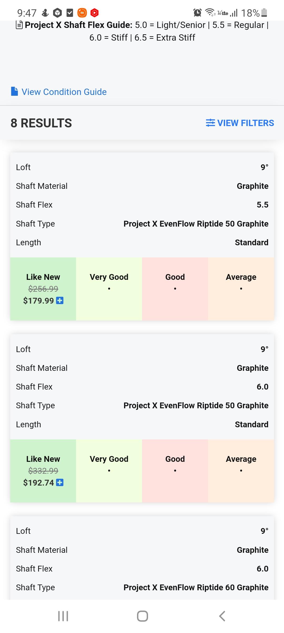Tap the Project X Shaft Flex Guide note icon
284x633 pixels.
tap(19, 25)
